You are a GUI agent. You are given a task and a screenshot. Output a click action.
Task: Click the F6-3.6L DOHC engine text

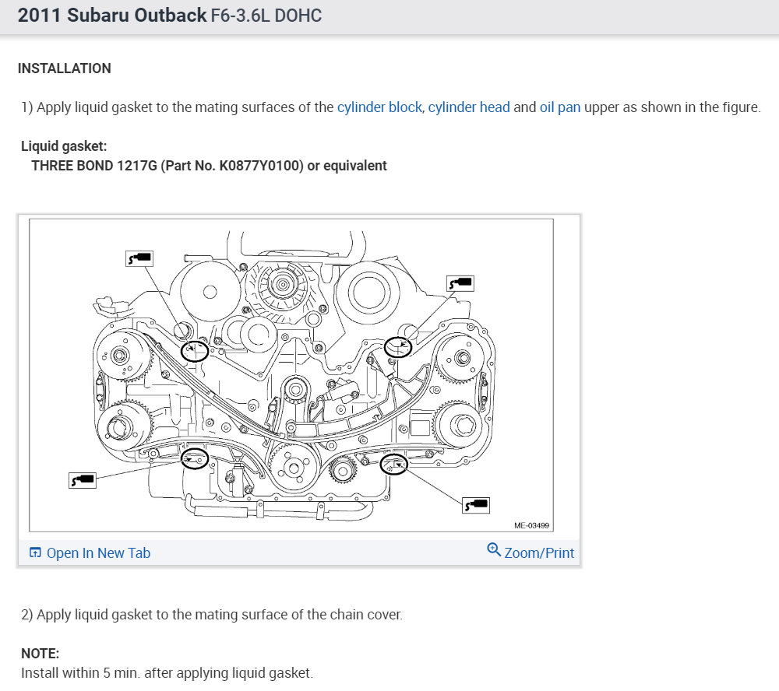(266, 16)
